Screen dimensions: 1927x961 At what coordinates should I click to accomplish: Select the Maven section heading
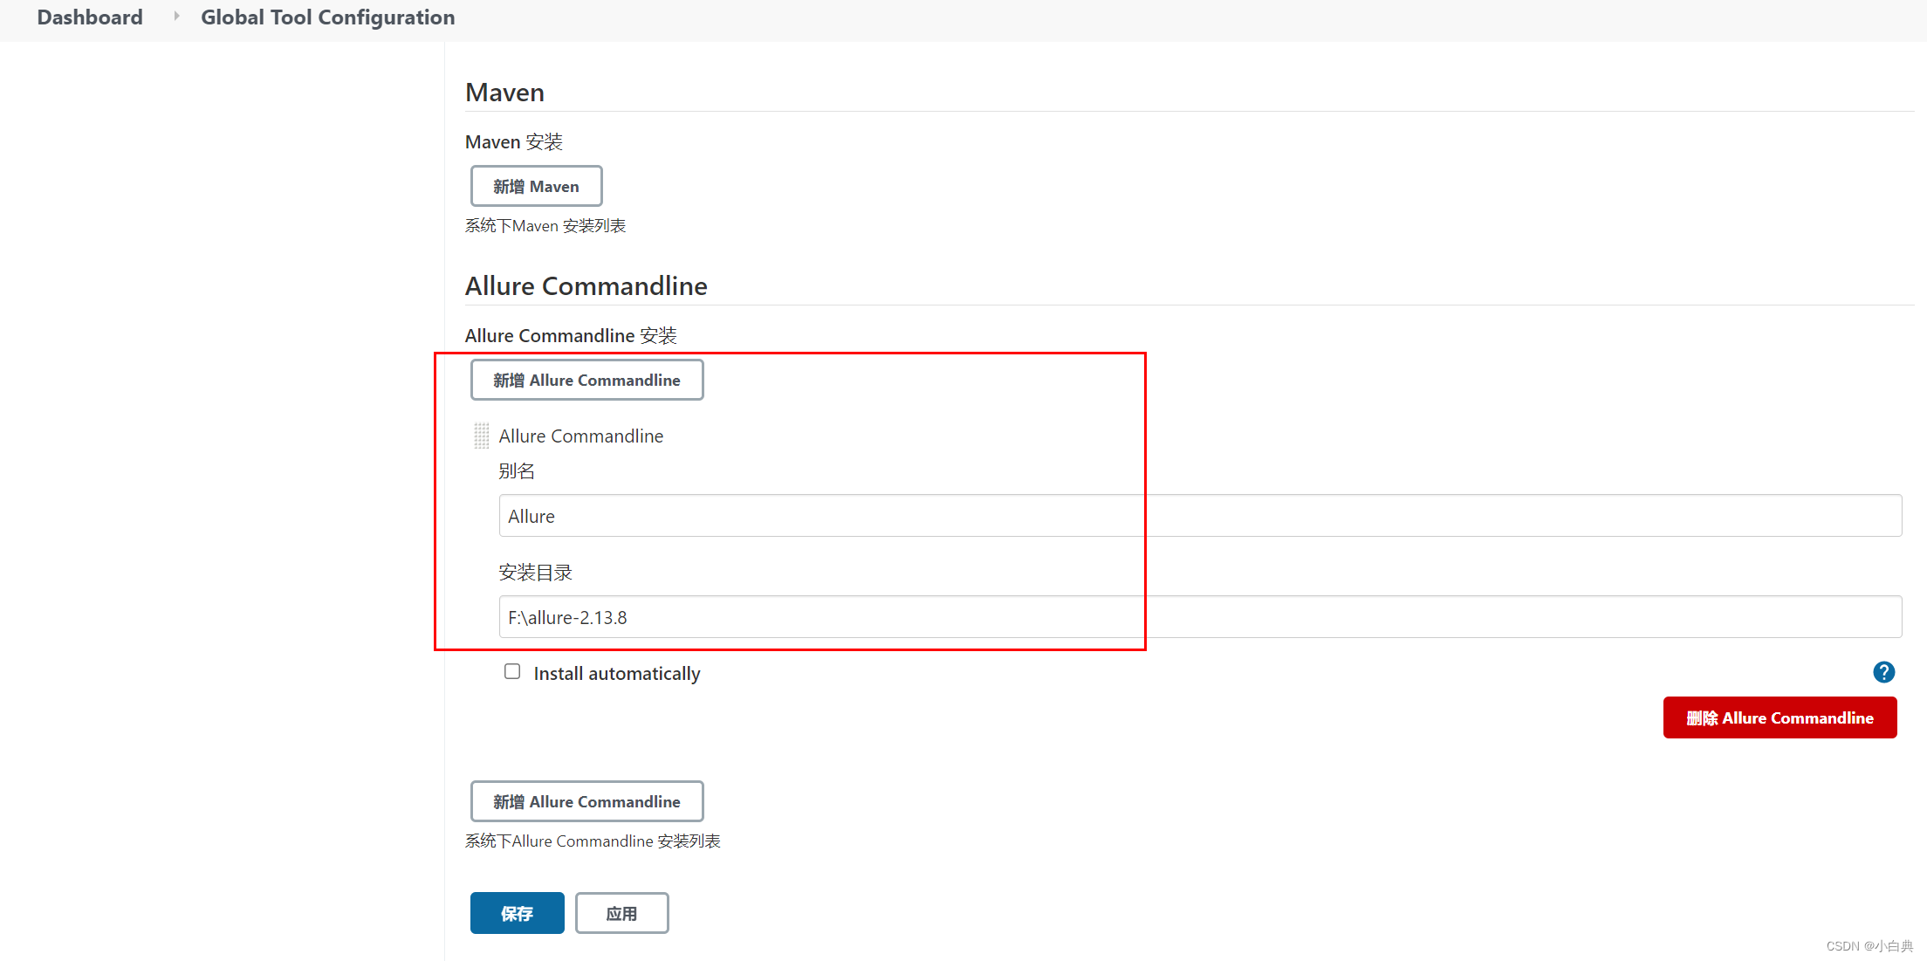(504, 93)
